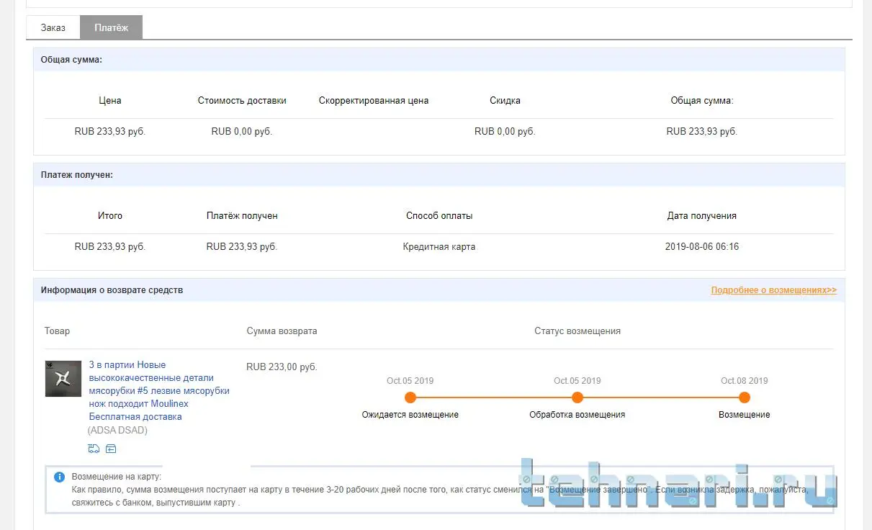Select the Платёж tab

(x=111, y=27)
